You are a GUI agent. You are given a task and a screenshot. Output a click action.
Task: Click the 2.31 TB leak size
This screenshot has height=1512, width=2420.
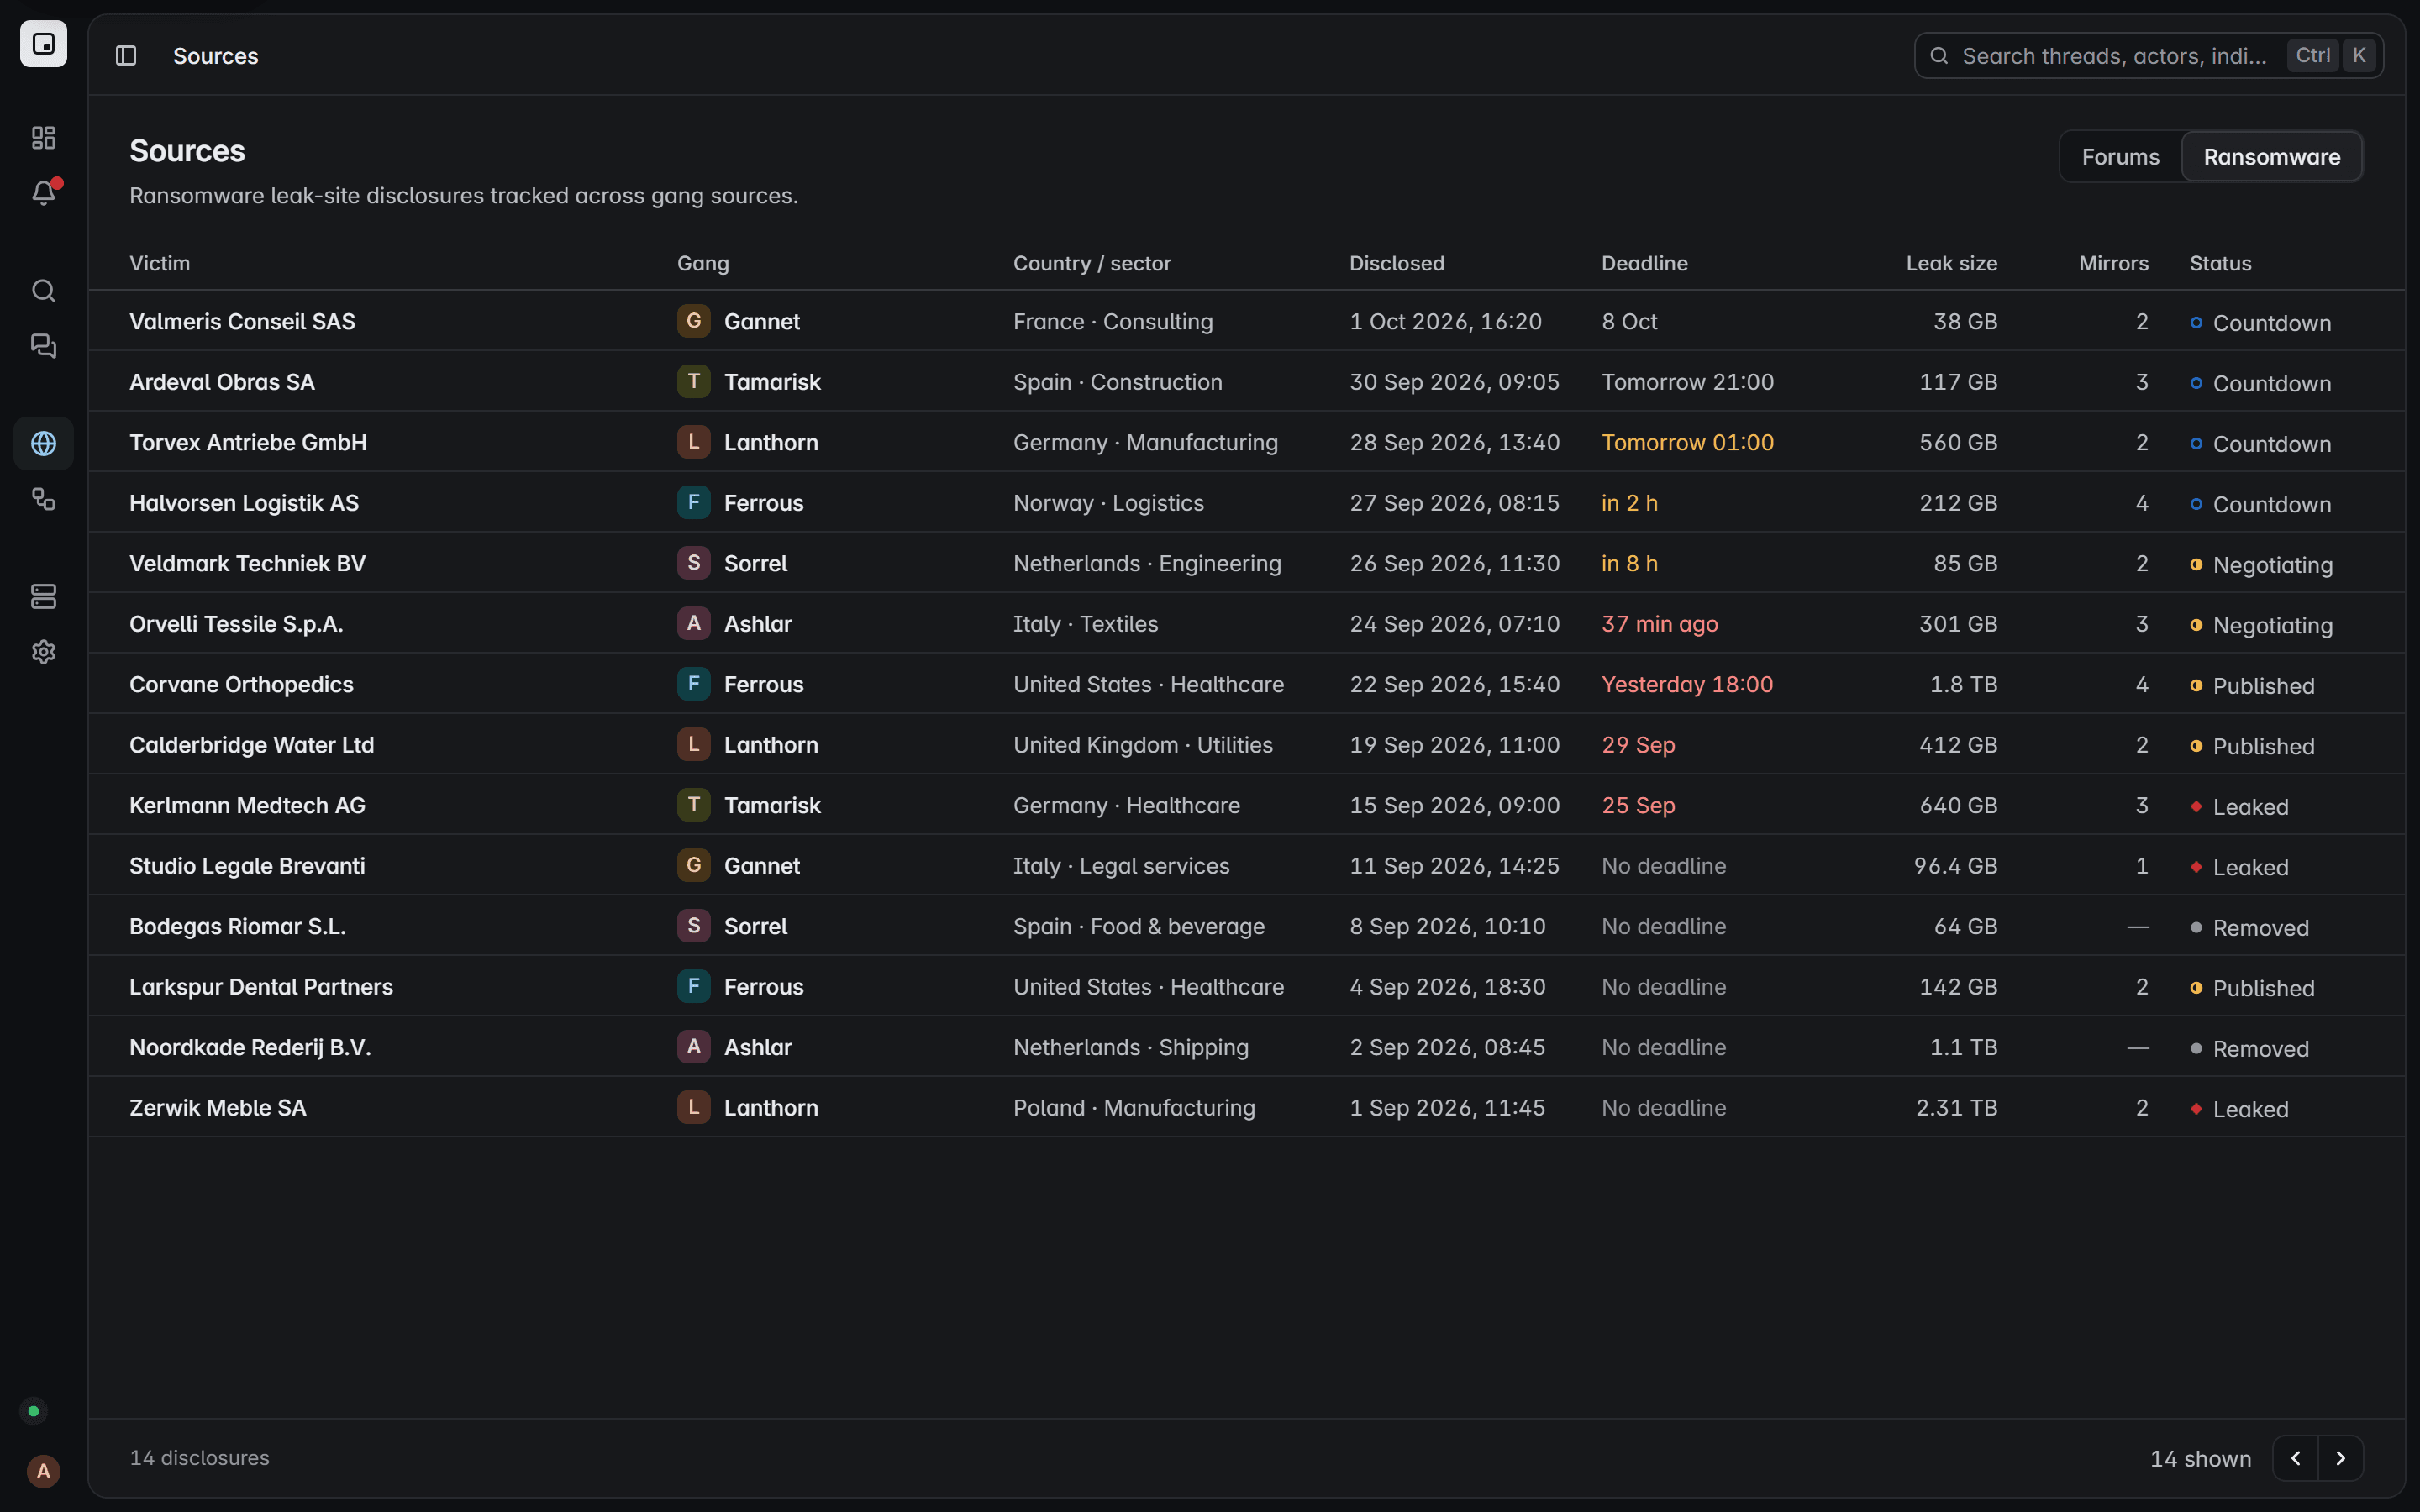pyautogui.click(x=1956, y=1107)
